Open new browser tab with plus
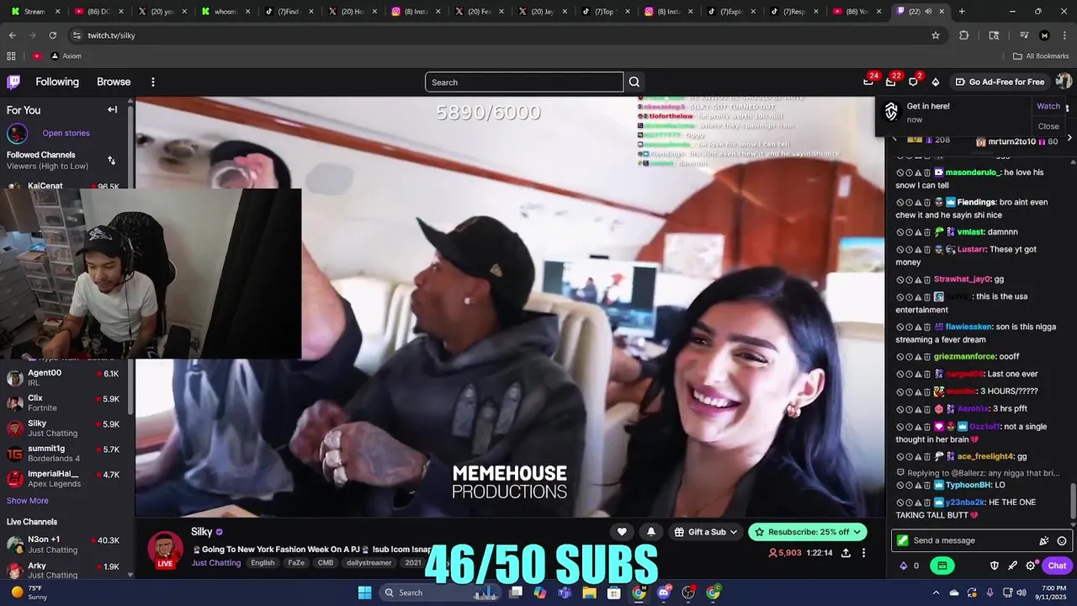The height and width of the screenshot is (606, 1077). 962,12
